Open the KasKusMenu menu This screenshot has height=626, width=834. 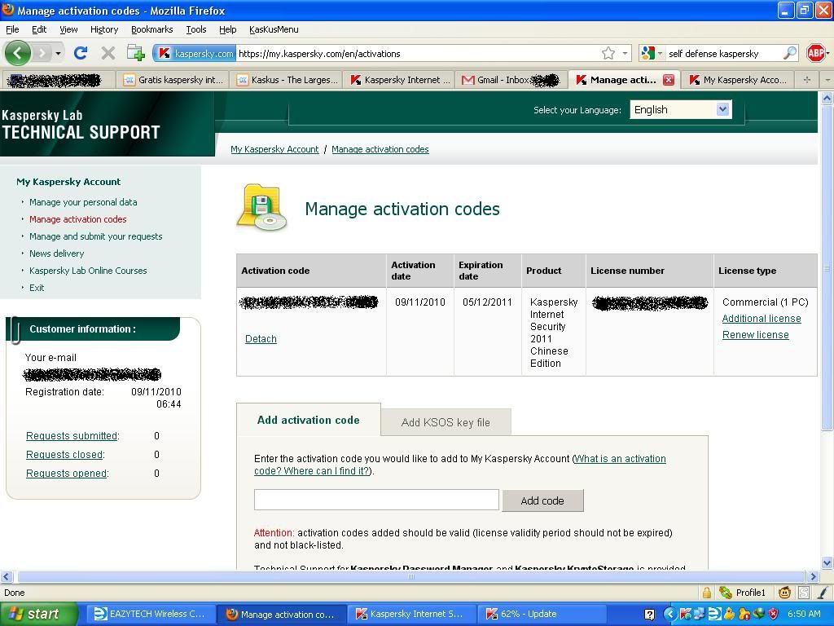(274, 29)
